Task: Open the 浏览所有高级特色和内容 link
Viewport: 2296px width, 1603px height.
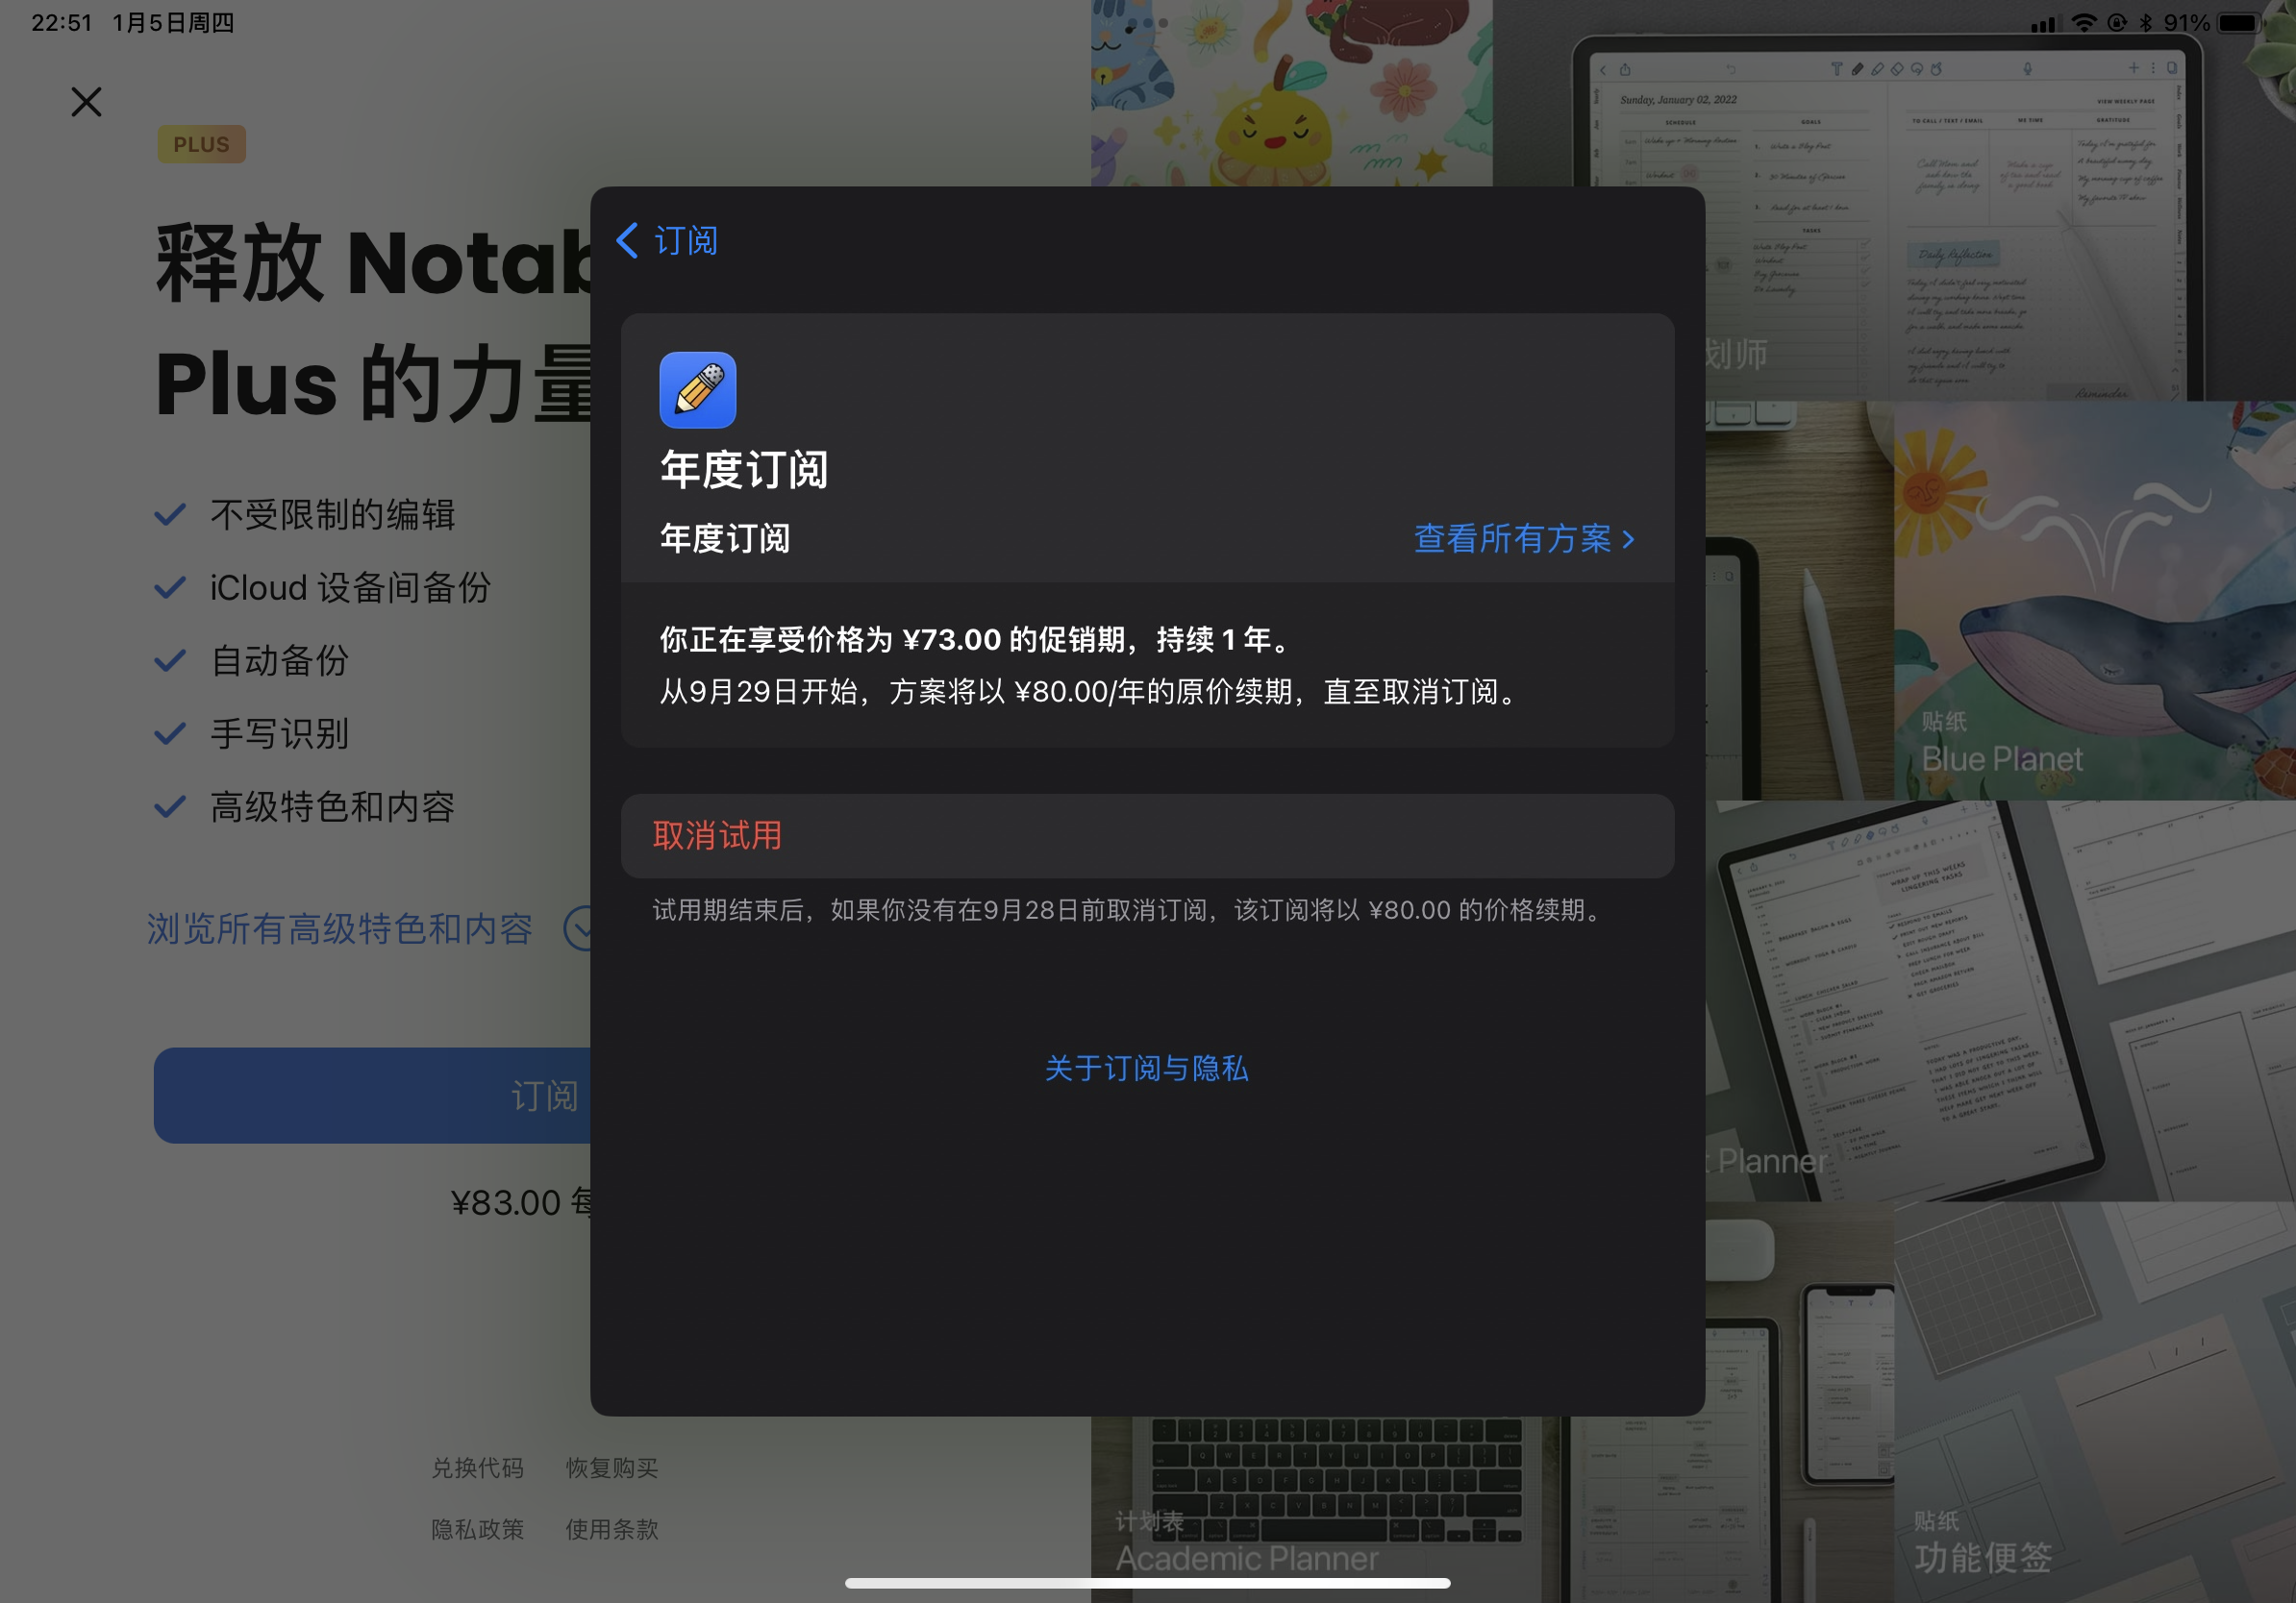Action: [x=340, y=928]
